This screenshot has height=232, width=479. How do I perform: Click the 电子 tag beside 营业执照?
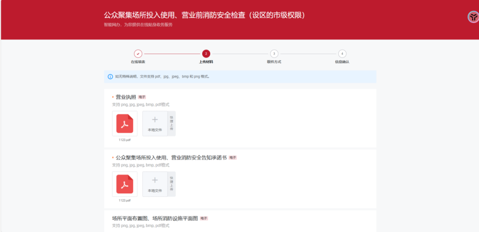[142, 97]
